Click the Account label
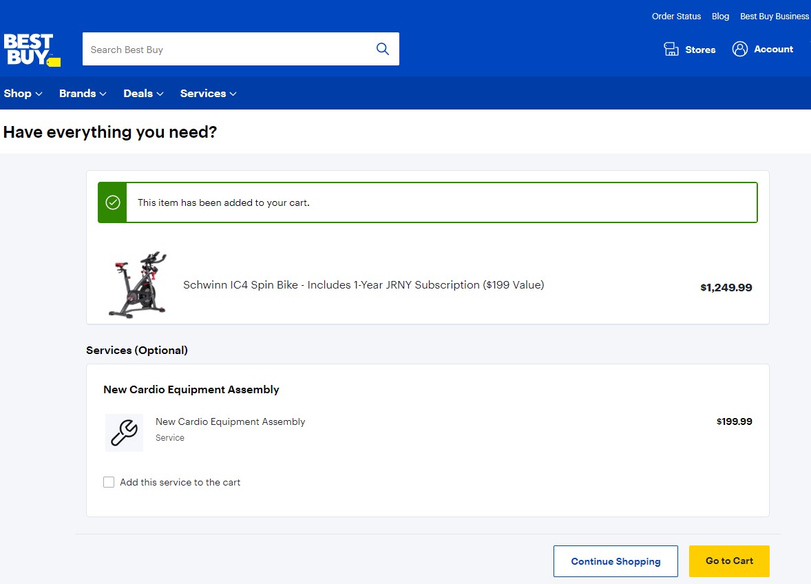811x584 pixels. click(773, 49)
